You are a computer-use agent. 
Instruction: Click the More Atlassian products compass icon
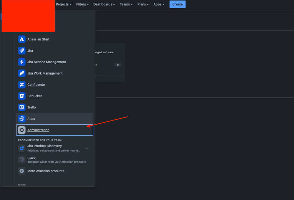22,171
